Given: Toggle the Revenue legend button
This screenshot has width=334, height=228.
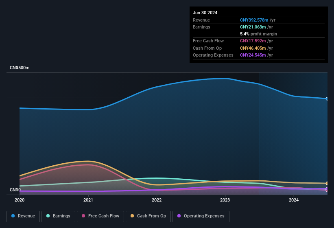Looking at the screenshot, I should click(23, 216).
